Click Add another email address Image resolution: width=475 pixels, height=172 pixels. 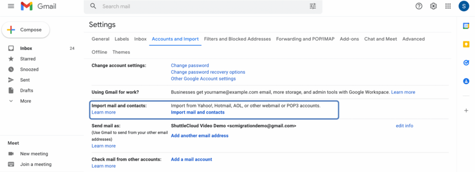pyautogui.click(x=199, y=136)
